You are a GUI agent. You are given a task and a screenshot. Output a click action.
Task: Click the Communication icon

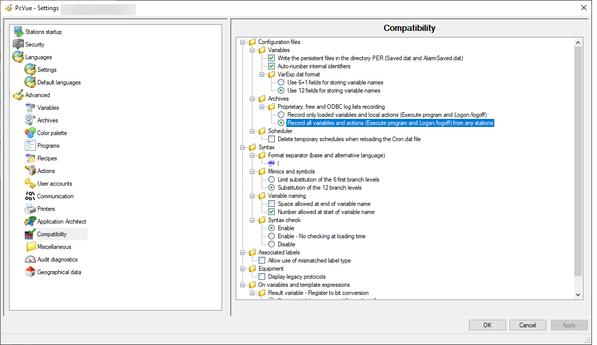tap(30, 196)
